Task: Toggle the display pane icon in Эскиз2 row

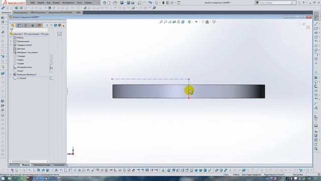Action: coord(51,78)
